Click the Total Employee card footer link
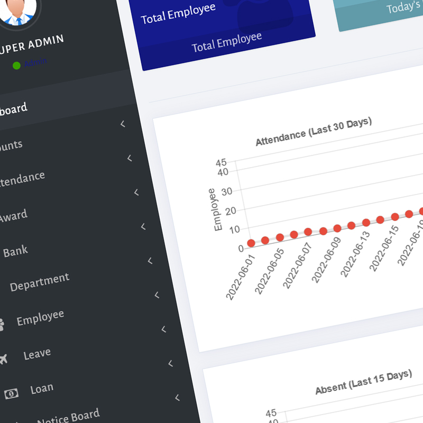The image size is (423, 423). pyautogui.click(x=227, y=42)
